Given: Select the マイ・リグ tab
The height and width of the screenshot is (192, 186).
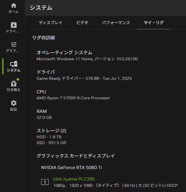Looking at the screenshot, I should [x=153, y=23].
